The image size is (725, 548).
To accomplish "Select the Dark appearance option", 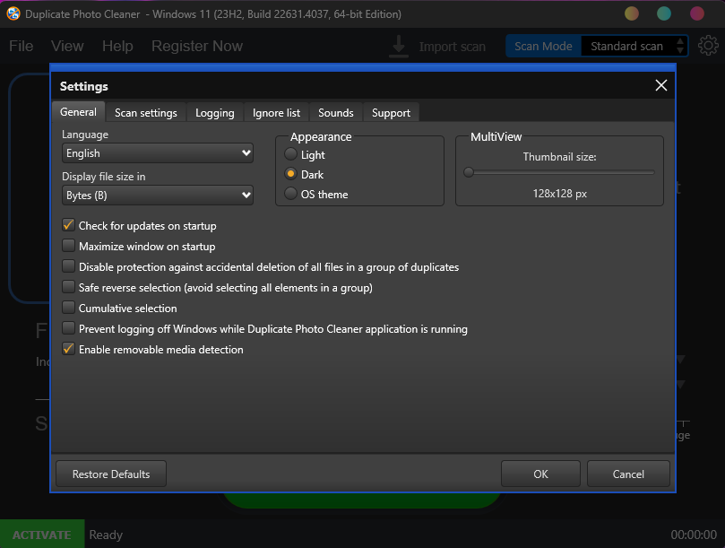I will coord(290,174).
